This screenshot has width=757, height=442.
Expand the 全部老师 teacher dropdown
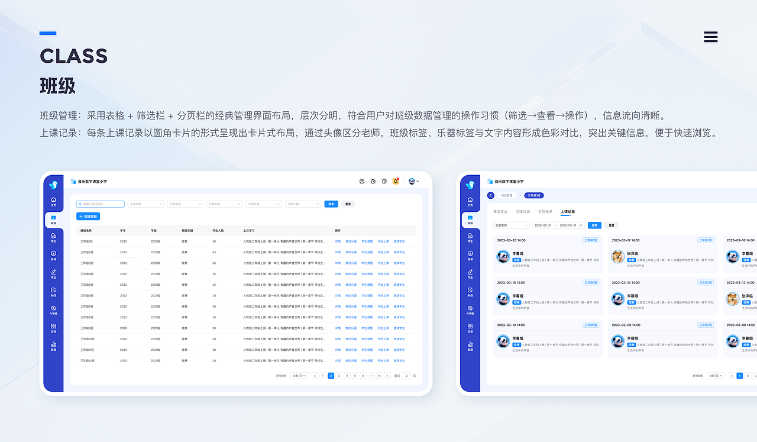tap(512, 225)
